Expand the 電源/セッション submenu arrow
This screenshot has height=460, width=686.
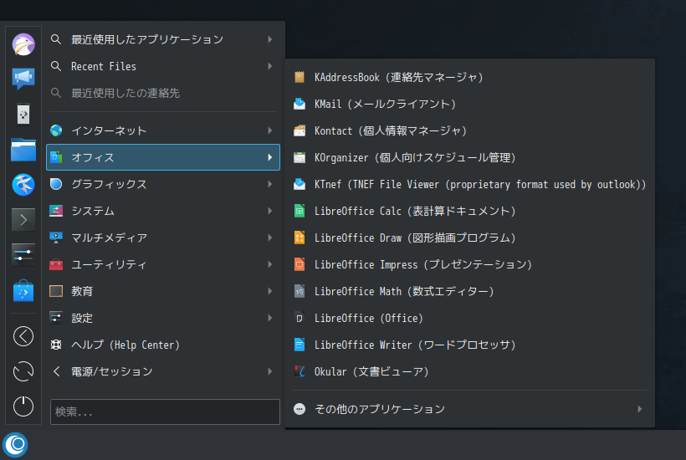tap(270, 371)
